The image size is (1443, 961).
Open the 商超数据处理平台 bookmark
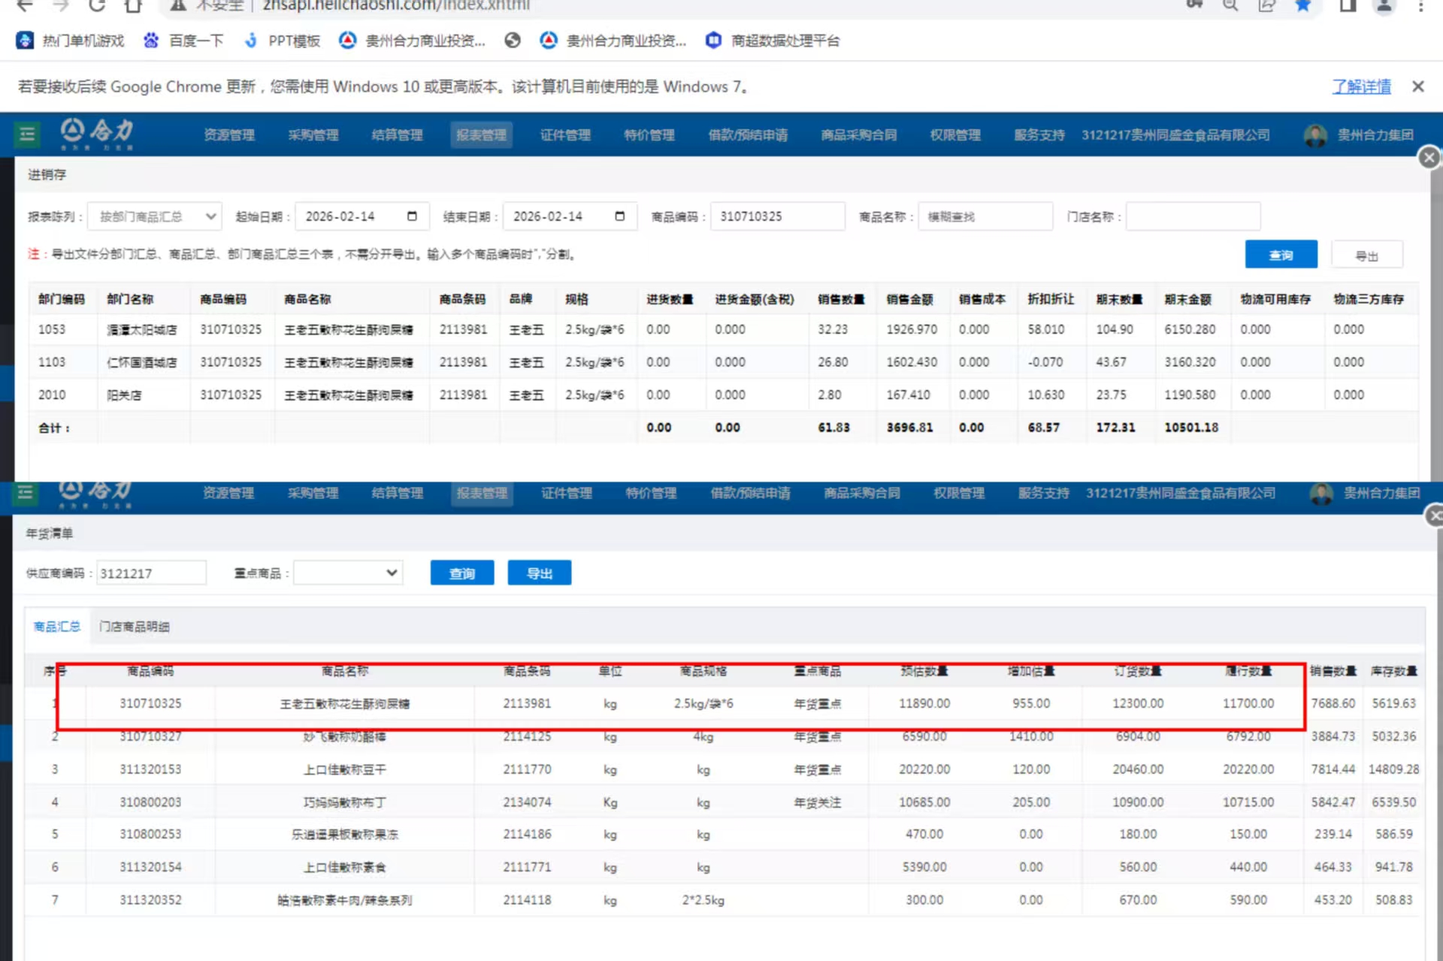click(774, 41)
